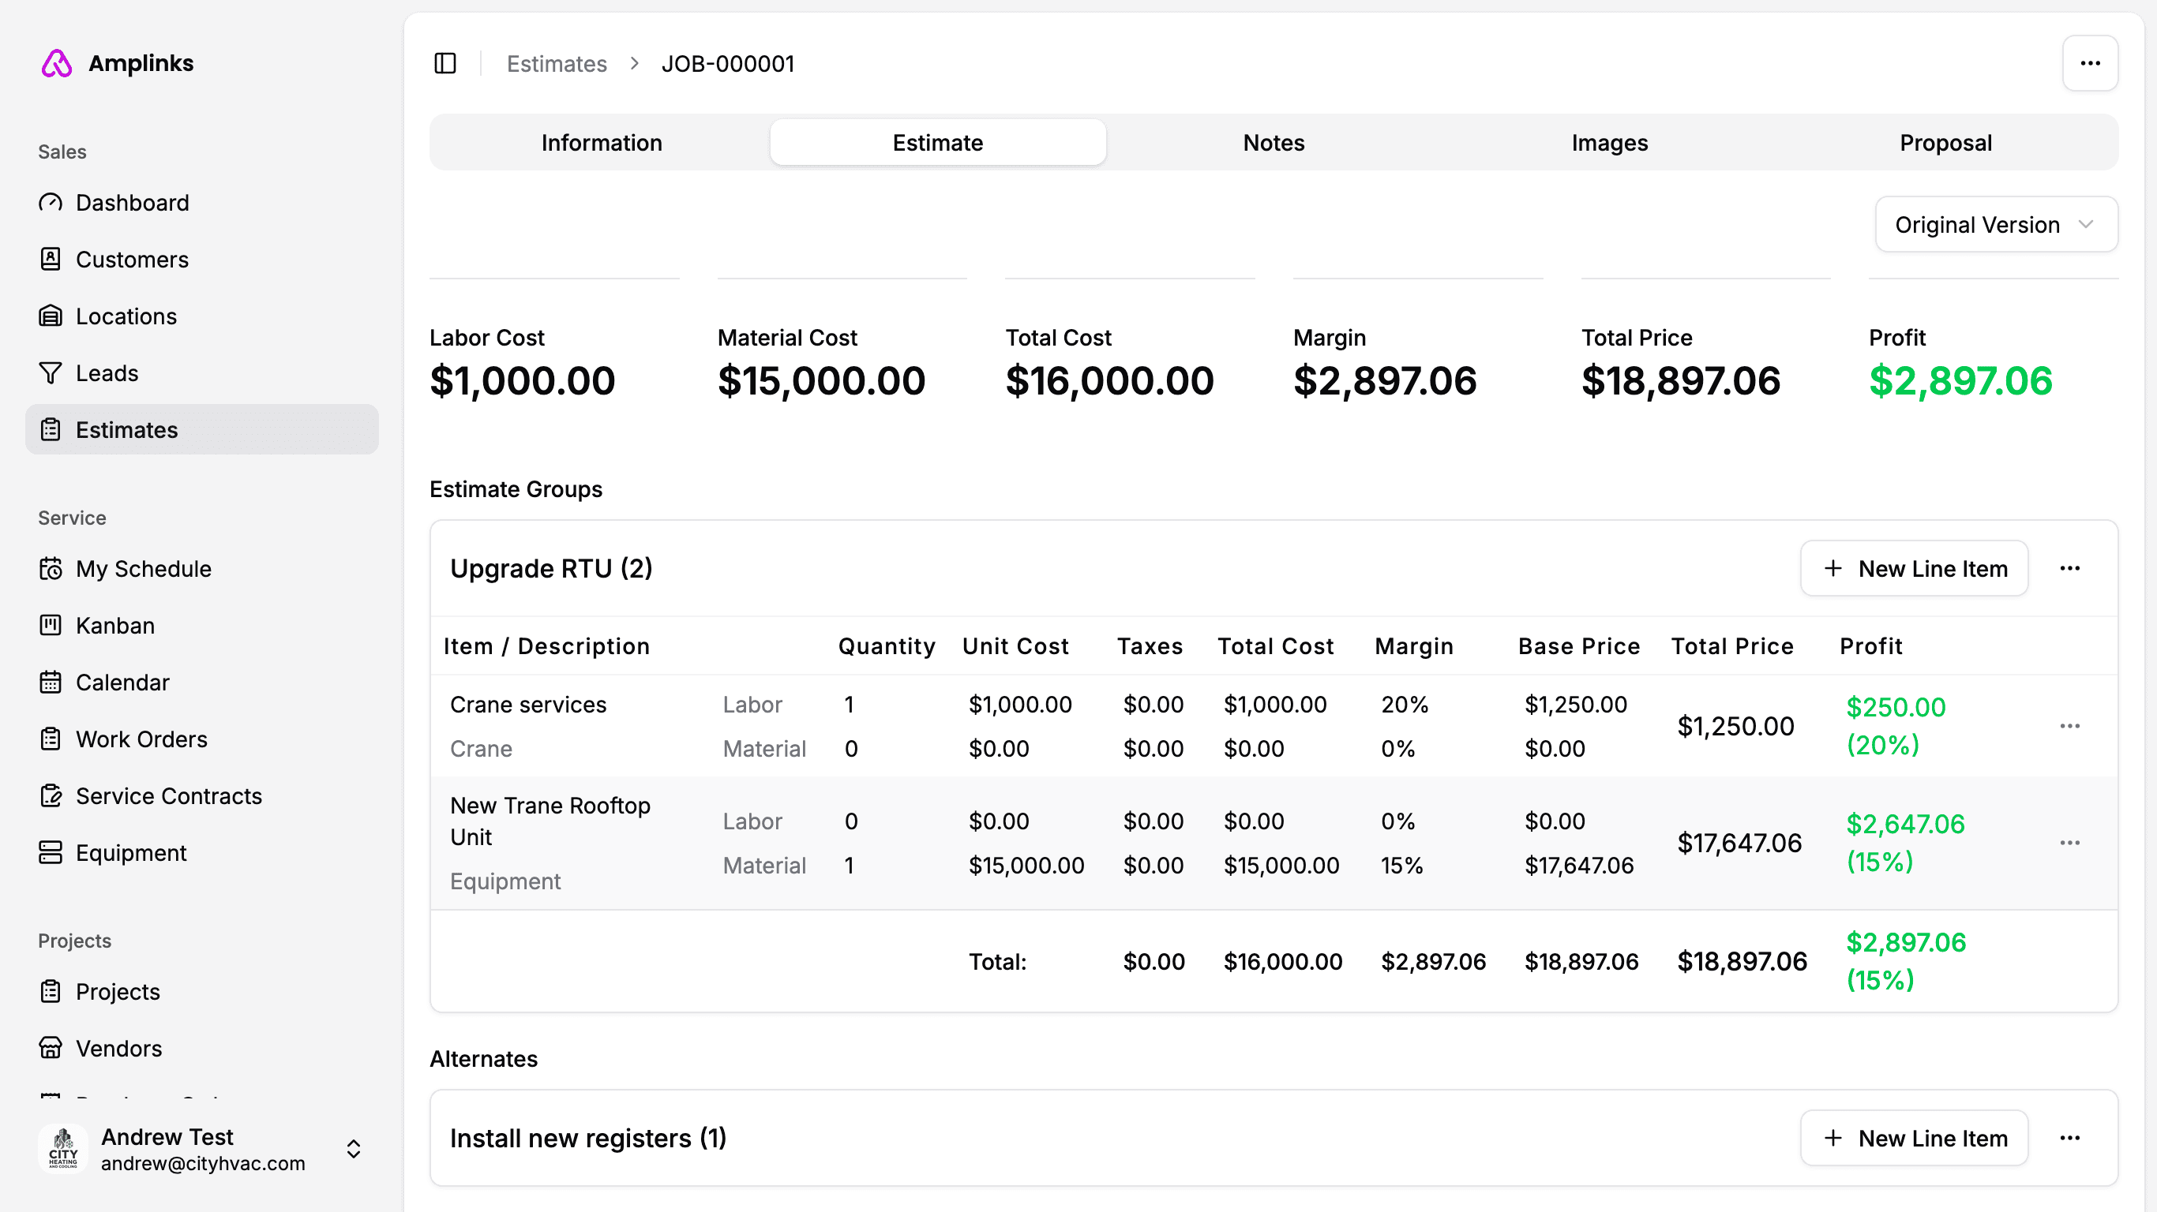Open the Information tab
The height and width of the screenshot is (1212, 2157).
601,142
